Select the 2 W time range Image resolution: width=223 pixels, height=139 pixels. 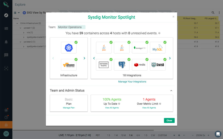point(153,135)
